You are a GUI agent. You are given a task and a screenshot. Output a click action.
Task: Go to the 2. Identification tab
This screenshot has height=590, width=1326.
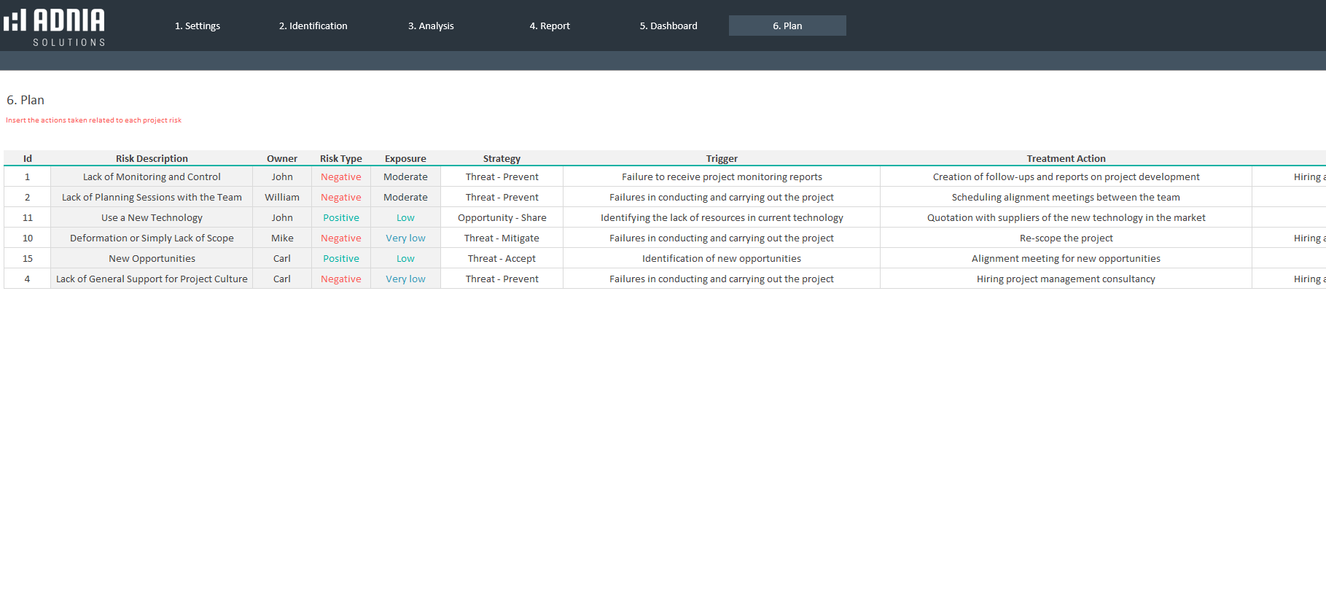[313, 26]
